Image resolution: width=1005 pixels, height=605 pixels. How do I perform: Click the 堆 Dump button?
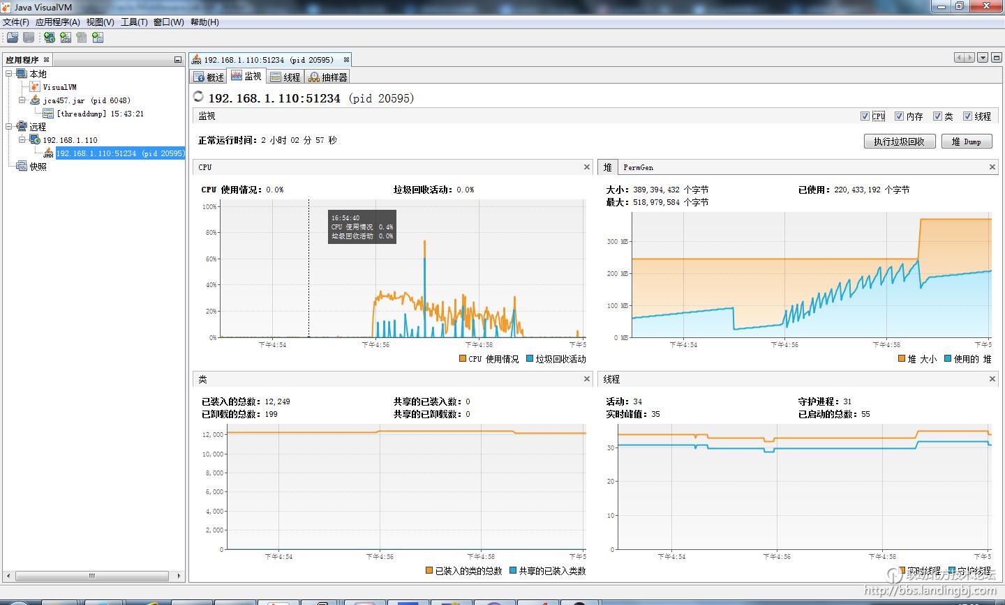(966, 141)
